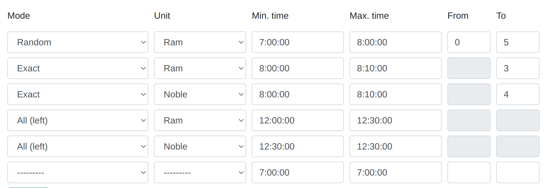Expand the Exact mode dropdown for Noble
Image resolution: width=556 pixels, height=188 pixels.
point(78,94)
